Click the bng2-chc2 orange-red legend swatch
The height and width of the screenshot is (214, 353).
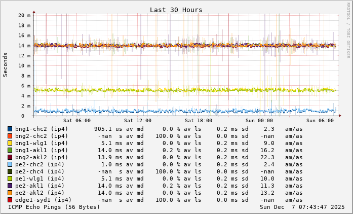10,136
